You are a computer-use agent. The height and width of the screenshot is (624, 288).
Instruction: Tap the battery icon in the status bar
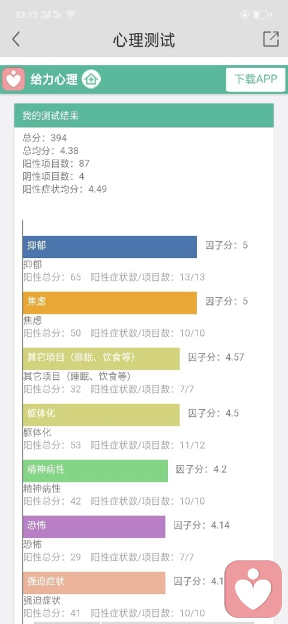point(262,15)
